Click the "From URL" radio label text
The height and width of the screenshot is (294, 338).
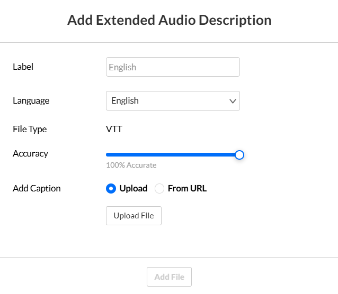(187, 188)
